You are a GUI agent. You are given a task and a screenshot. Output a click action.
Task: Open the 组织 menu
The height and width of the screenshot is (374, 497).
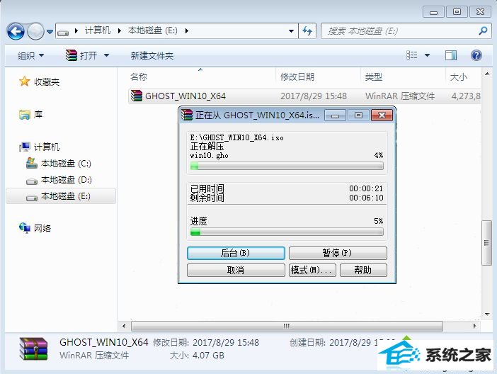30,56
